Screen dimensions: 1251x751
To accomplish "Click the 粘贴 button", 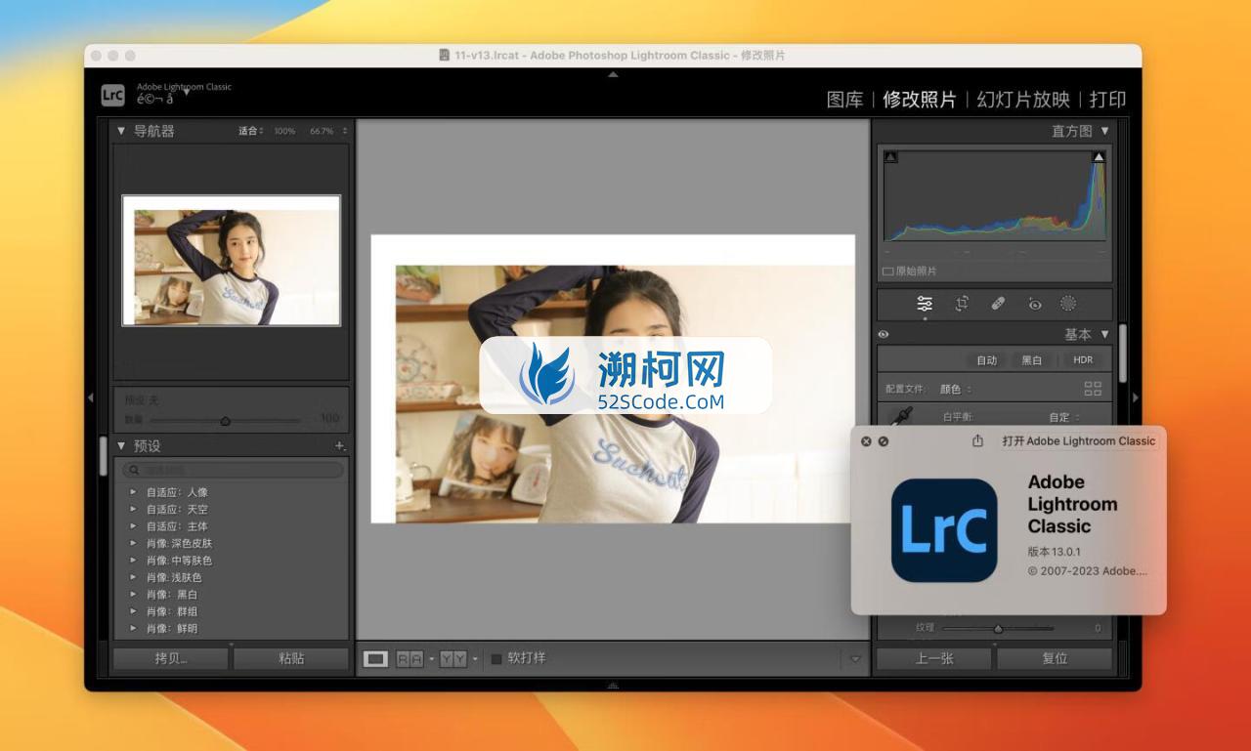I will (x=291, y=658).
